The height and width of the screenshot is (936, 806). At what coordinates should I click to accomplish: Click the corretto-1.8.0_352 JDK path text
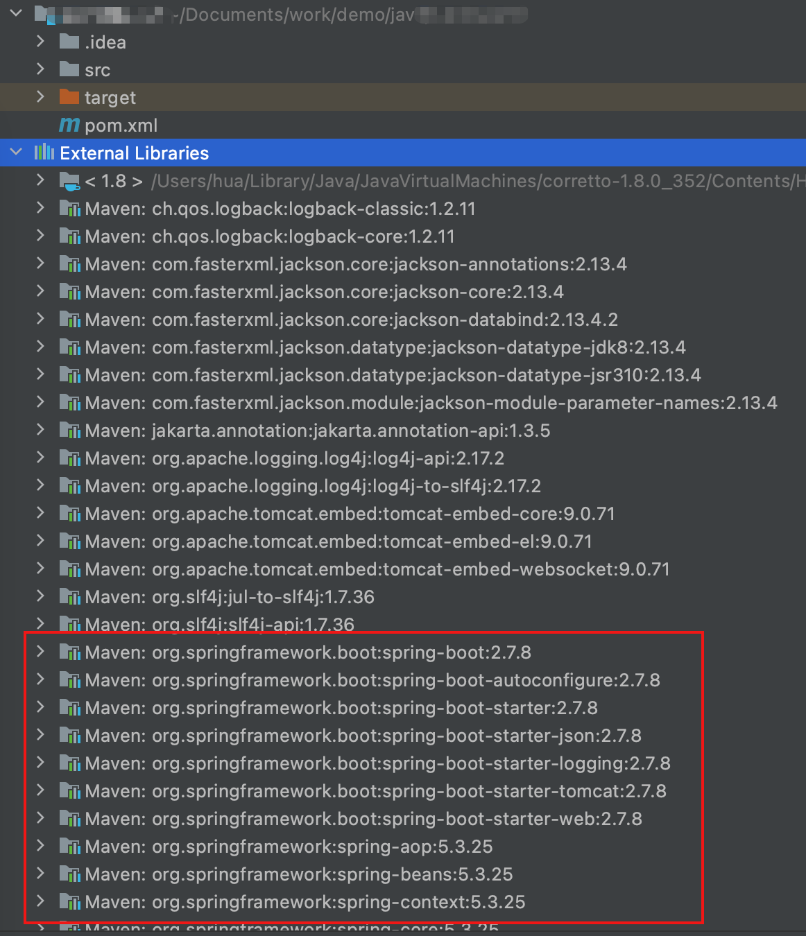pos(479,181)
